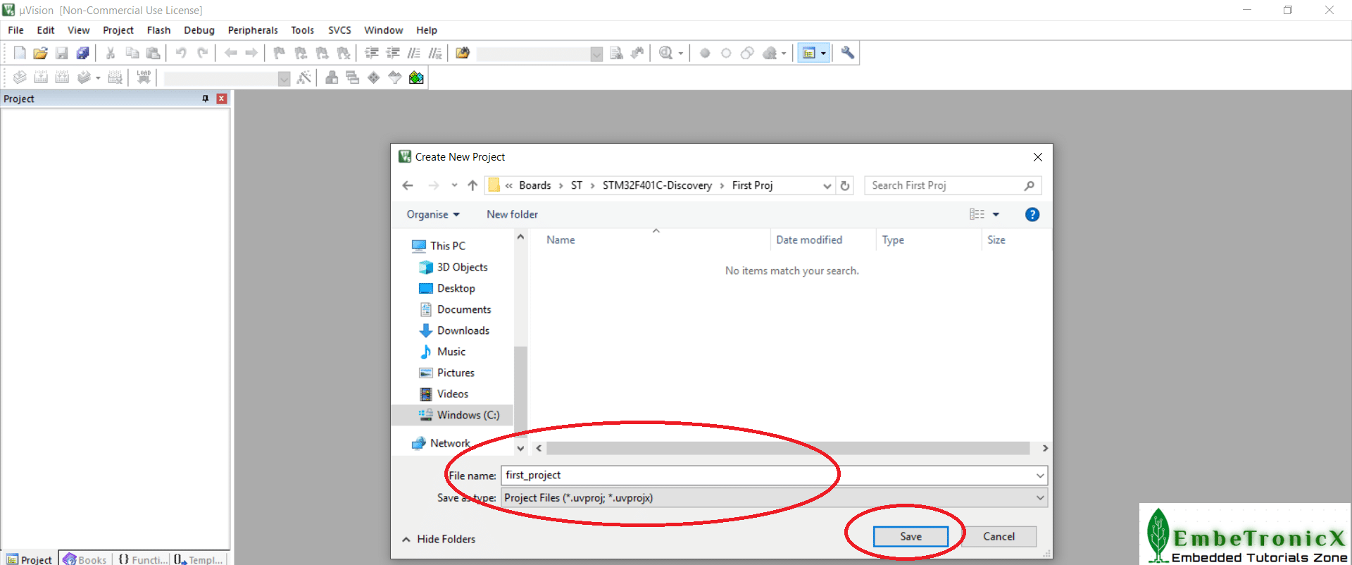This screenshot has height=565, width=1352.
Task: Click the Indent selection toolbar icon
Action: (372, 53)
